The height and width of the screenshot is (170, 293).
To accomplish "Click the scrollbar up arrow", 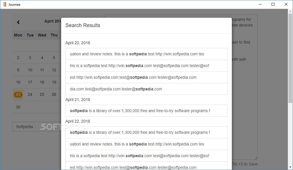I will [x=290, y=11].
